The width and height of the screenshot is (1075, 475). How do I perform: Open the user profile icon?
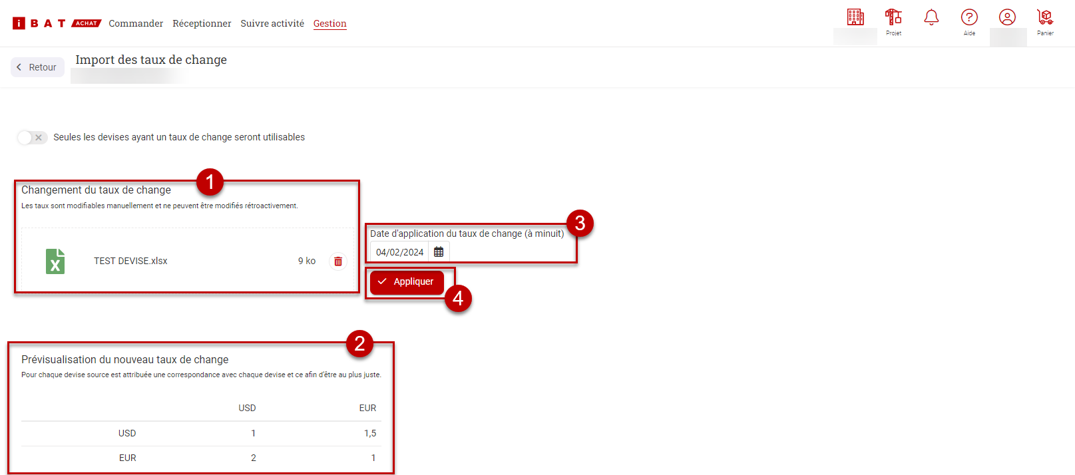pos(1007,17)
